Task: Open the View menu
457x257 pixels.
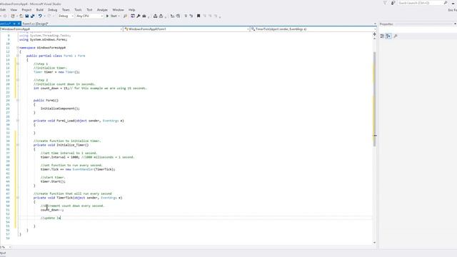Action: pyautogui.click(x=14, y=10)
